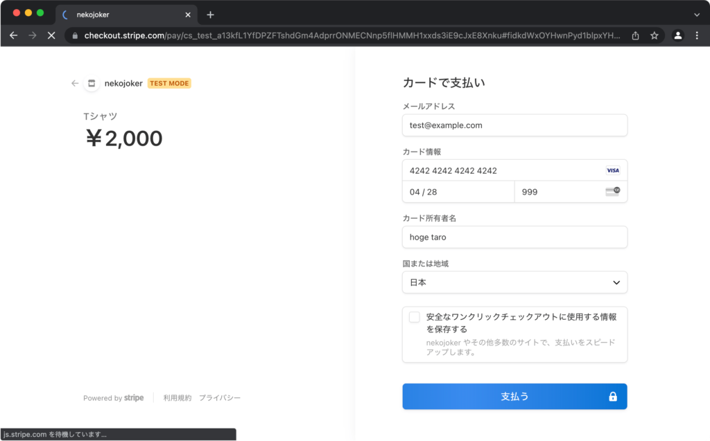Click the email address input field
This screenshot has width=710, height=441.
click(x=514, y=125)
